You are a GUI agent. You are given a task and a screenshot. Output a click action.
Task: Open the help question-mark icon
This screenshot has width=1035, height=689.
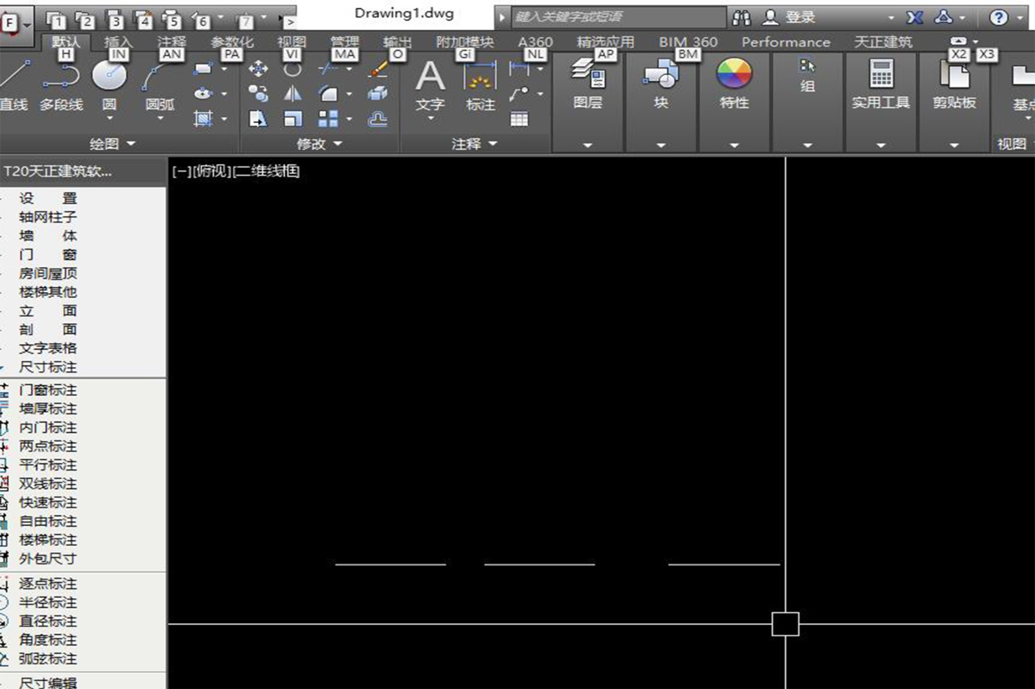pyautogui.click(x=999, y=17)
